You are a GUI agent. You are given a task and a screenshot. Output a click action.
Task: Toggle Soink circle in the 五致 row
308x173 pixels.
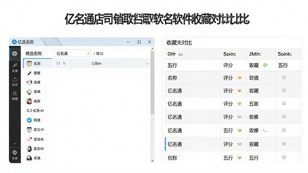pos(284,103)
